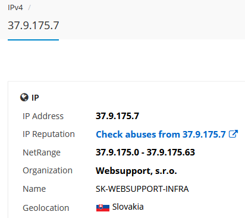Viewport: 245px width, 218px height.
Task: Click the blue underline beneath the page title
Action: (33, 40)
